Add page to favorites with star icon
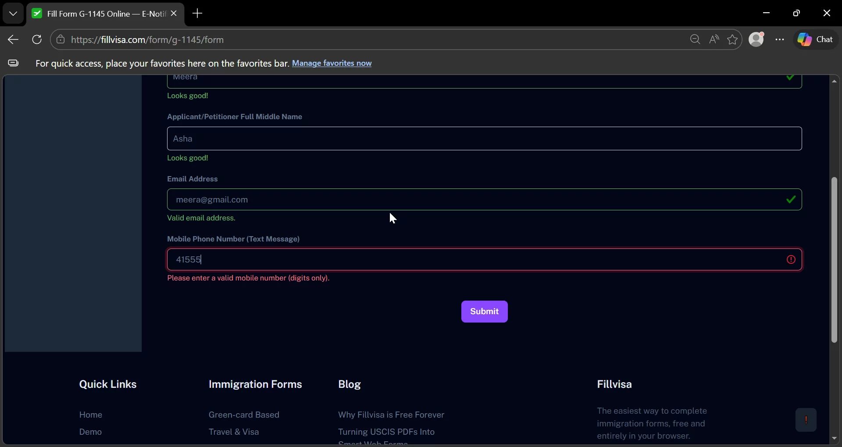This screenshot has height=447, width=842. (733, 40)
